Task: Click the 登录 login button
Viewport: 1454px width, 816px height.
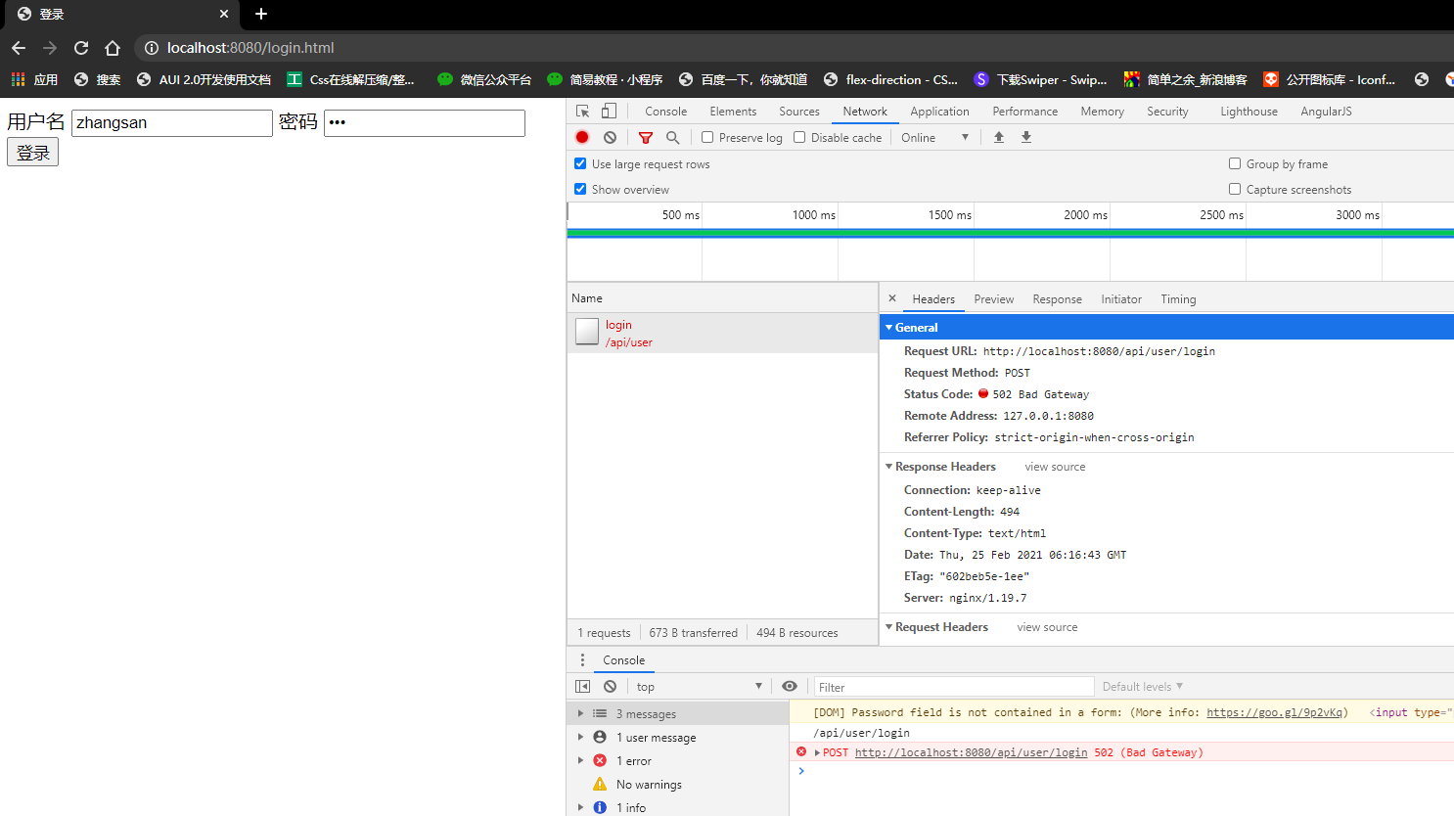Action: click(33, 152)
